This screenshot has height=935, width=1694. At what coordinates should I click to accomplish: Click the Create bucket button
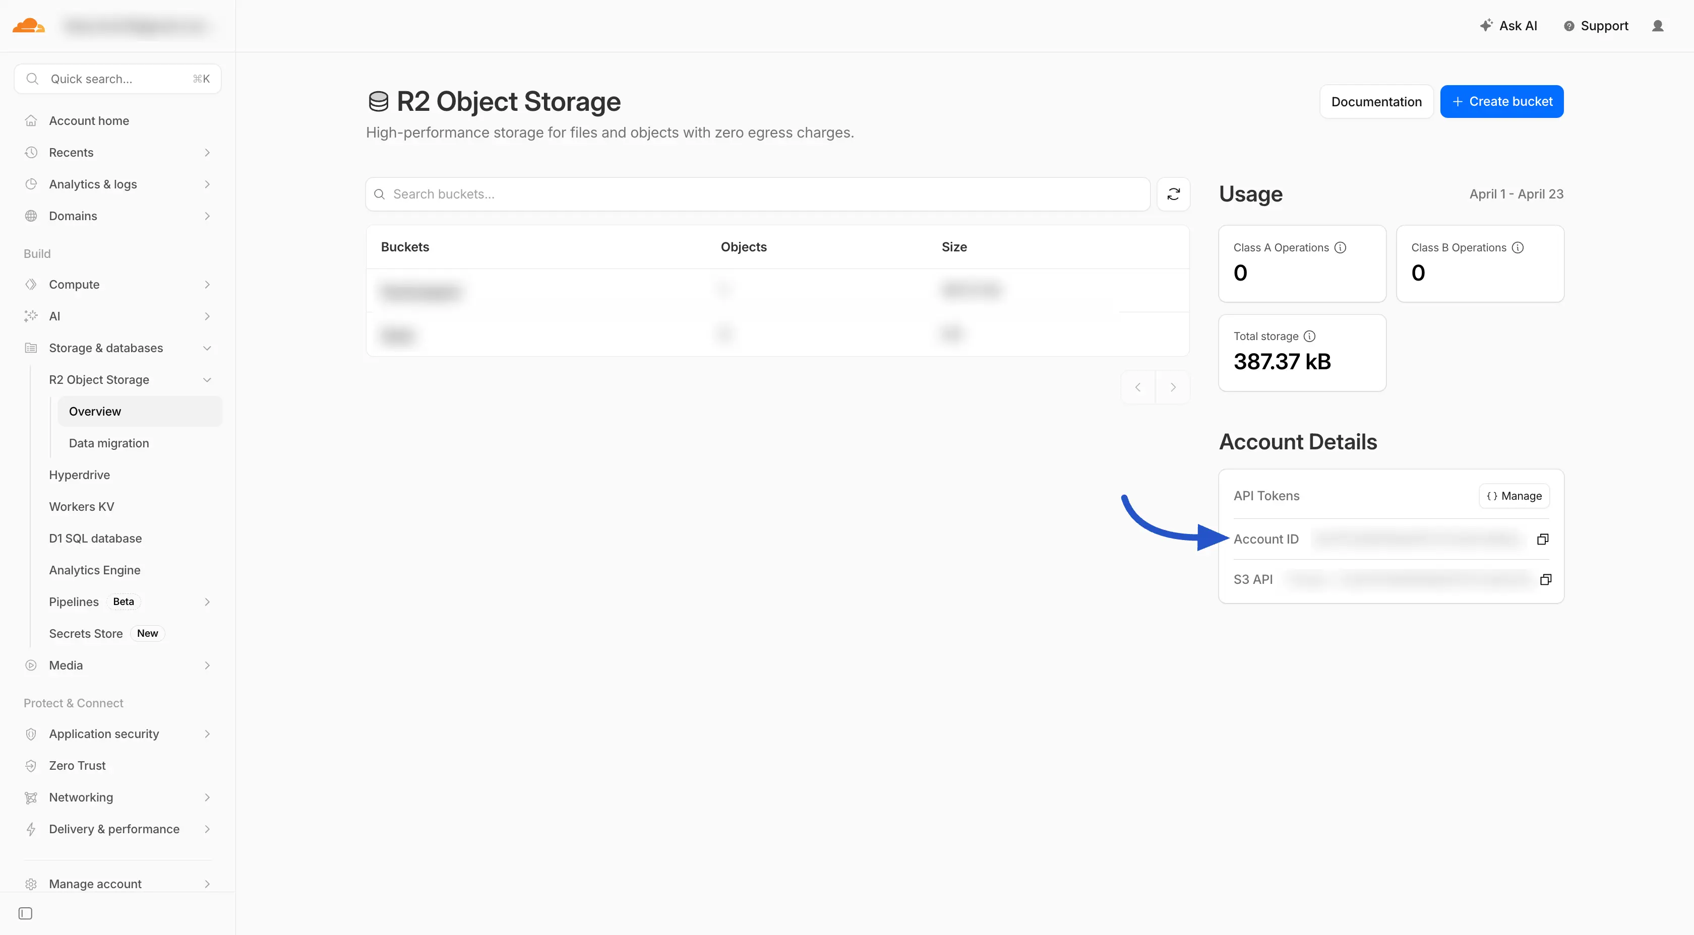coord(1501,101)
